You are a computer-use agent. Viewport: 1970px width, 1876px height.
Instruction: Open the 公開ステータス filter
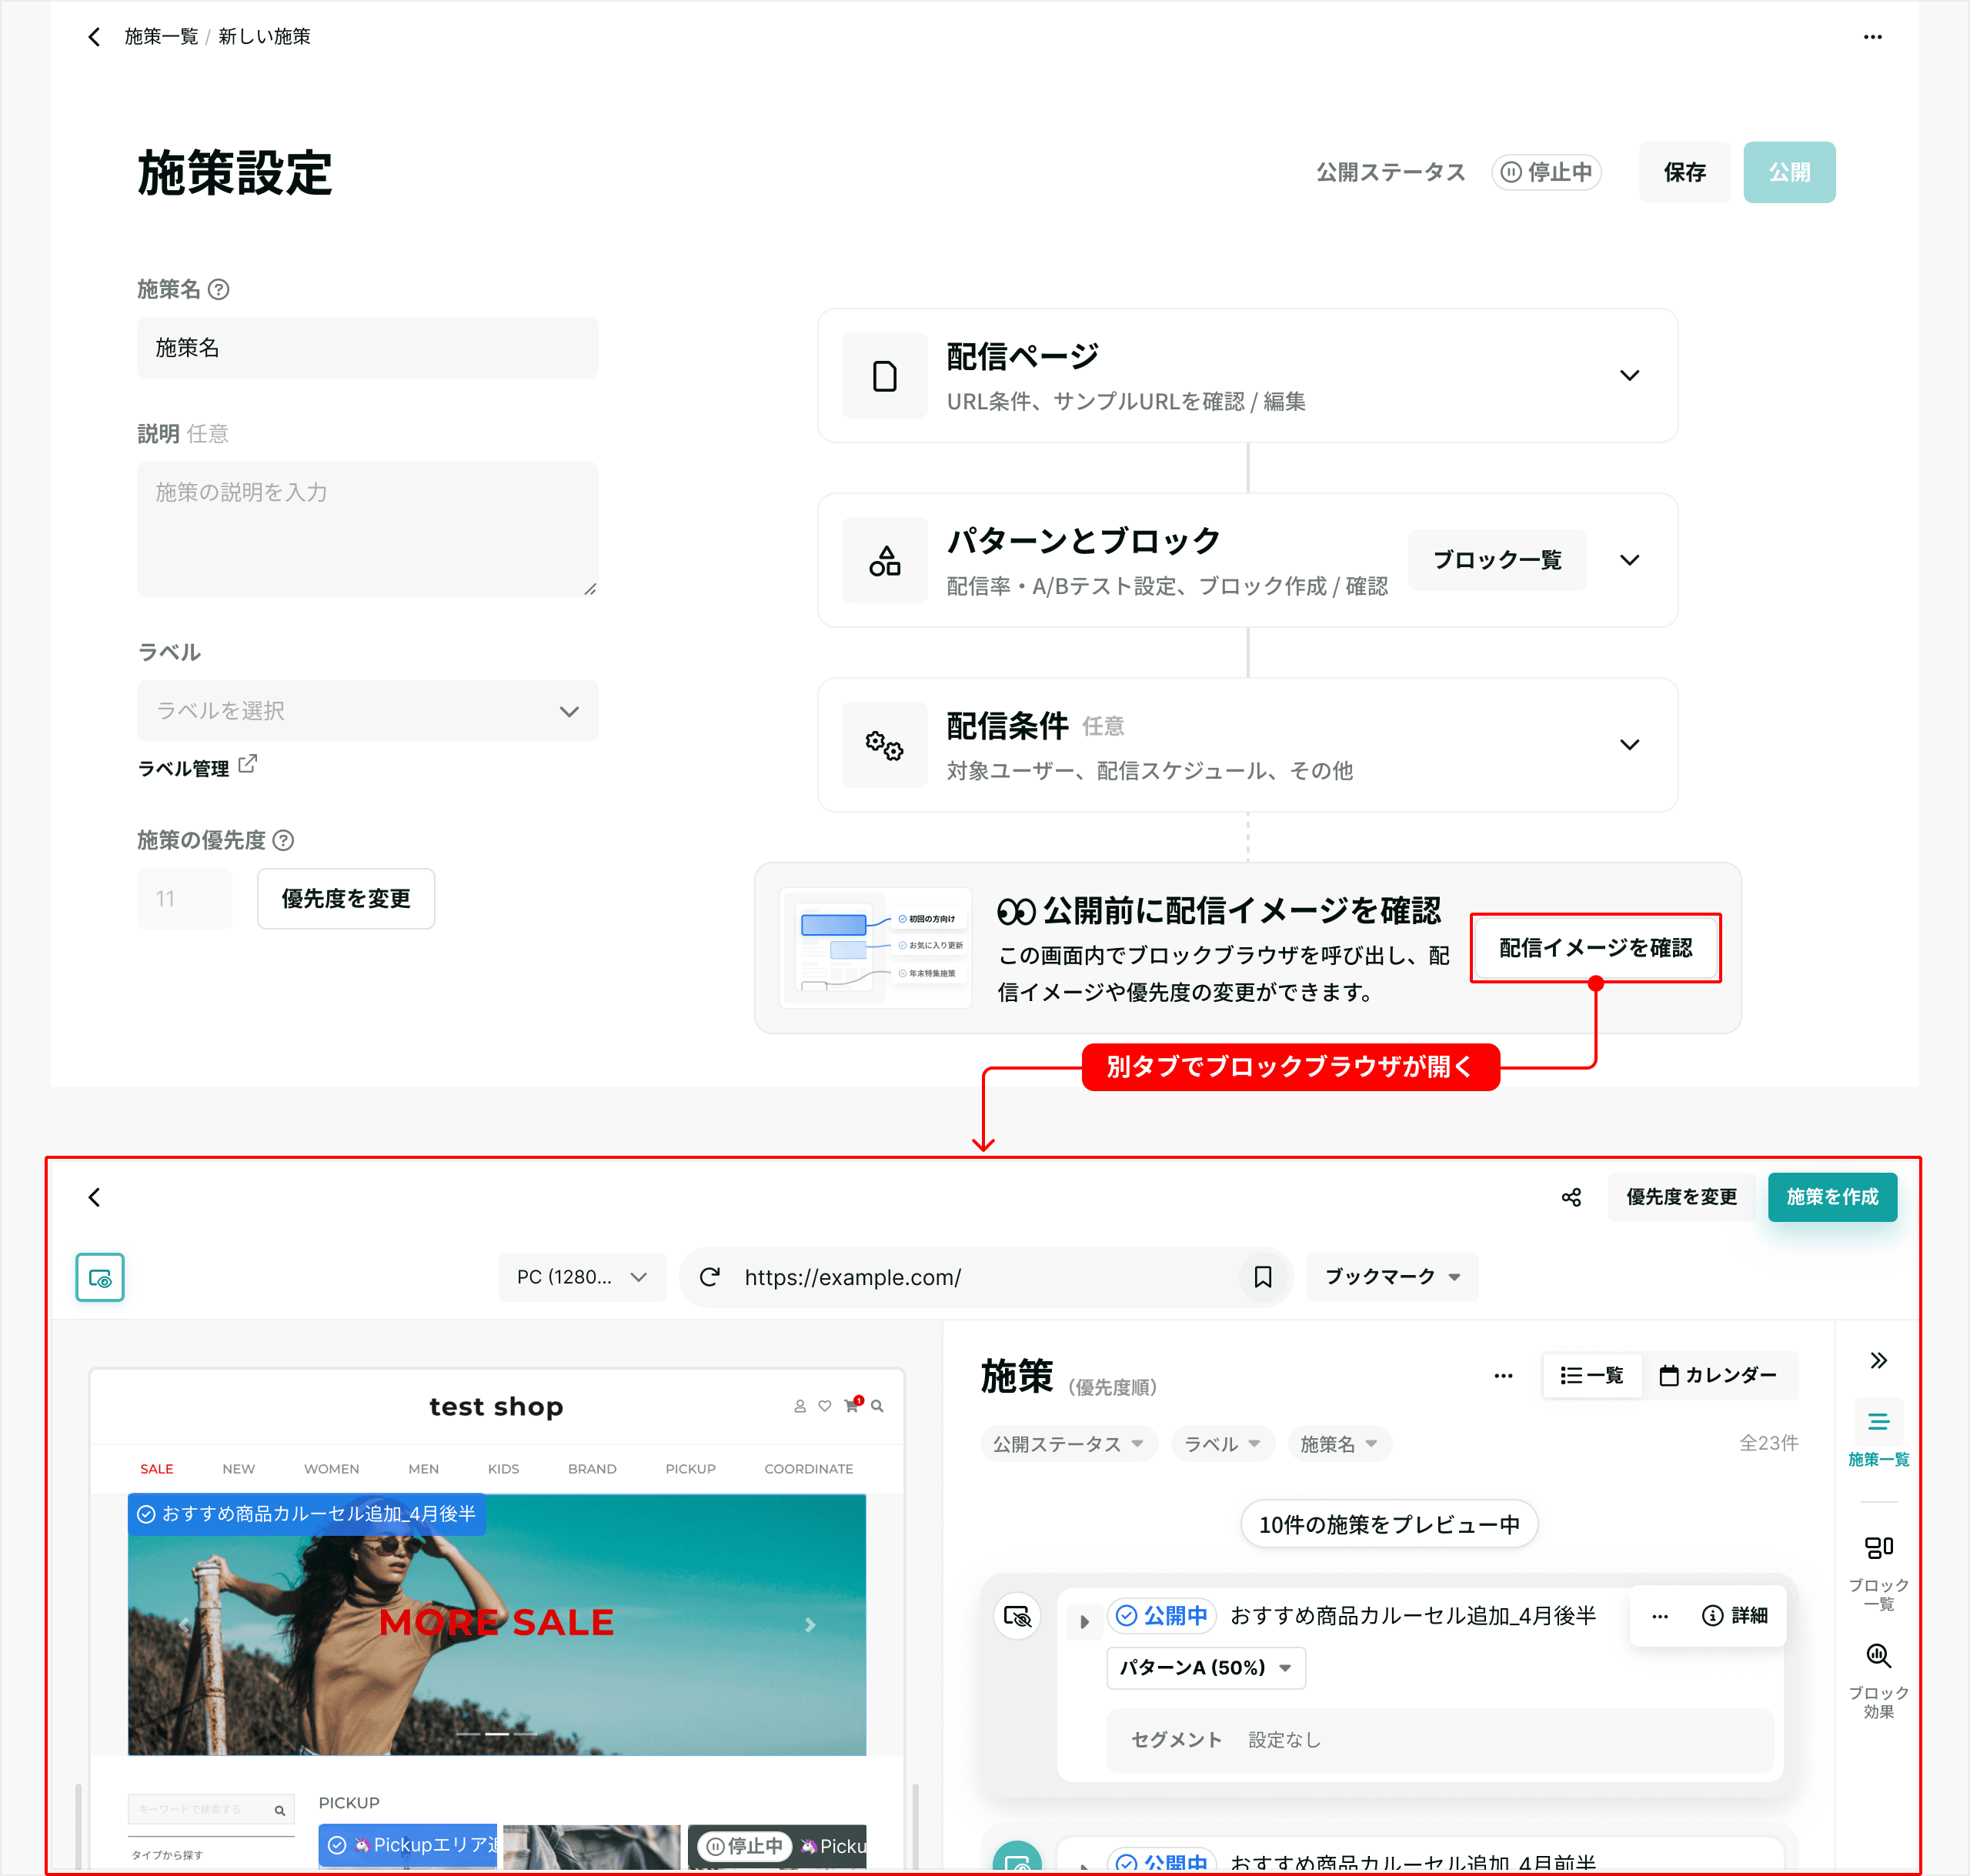1068,1444
